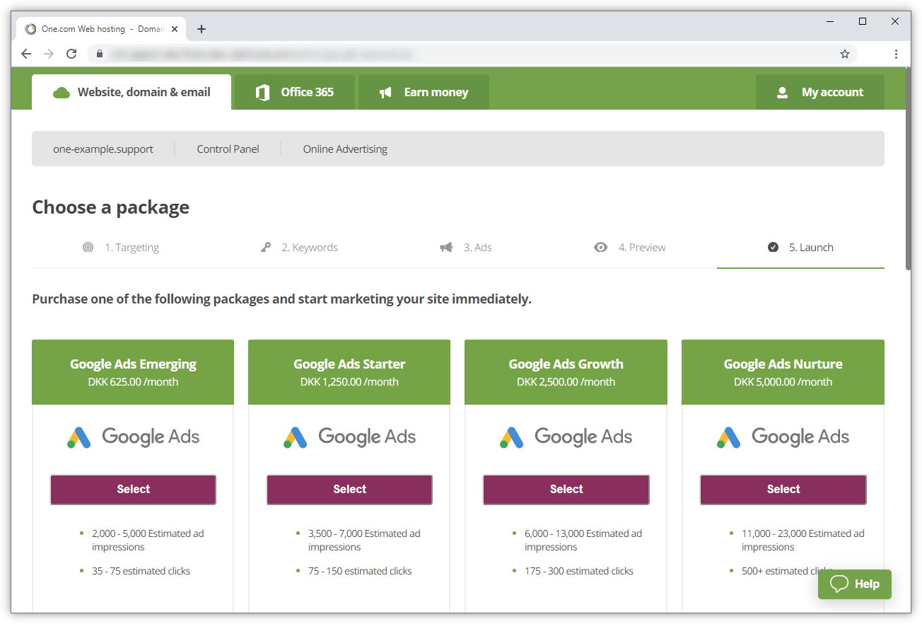Bookmark the page with star icon
The height and width of the screenshot is (624, 922).
[x=844, y=54]
